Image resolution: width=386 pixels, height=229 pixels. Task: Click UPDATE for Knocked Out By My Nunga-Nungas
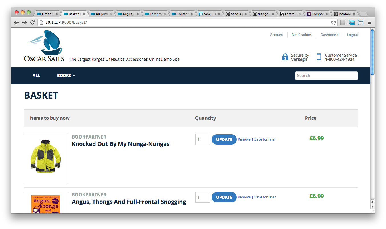(x=224, y=139)
